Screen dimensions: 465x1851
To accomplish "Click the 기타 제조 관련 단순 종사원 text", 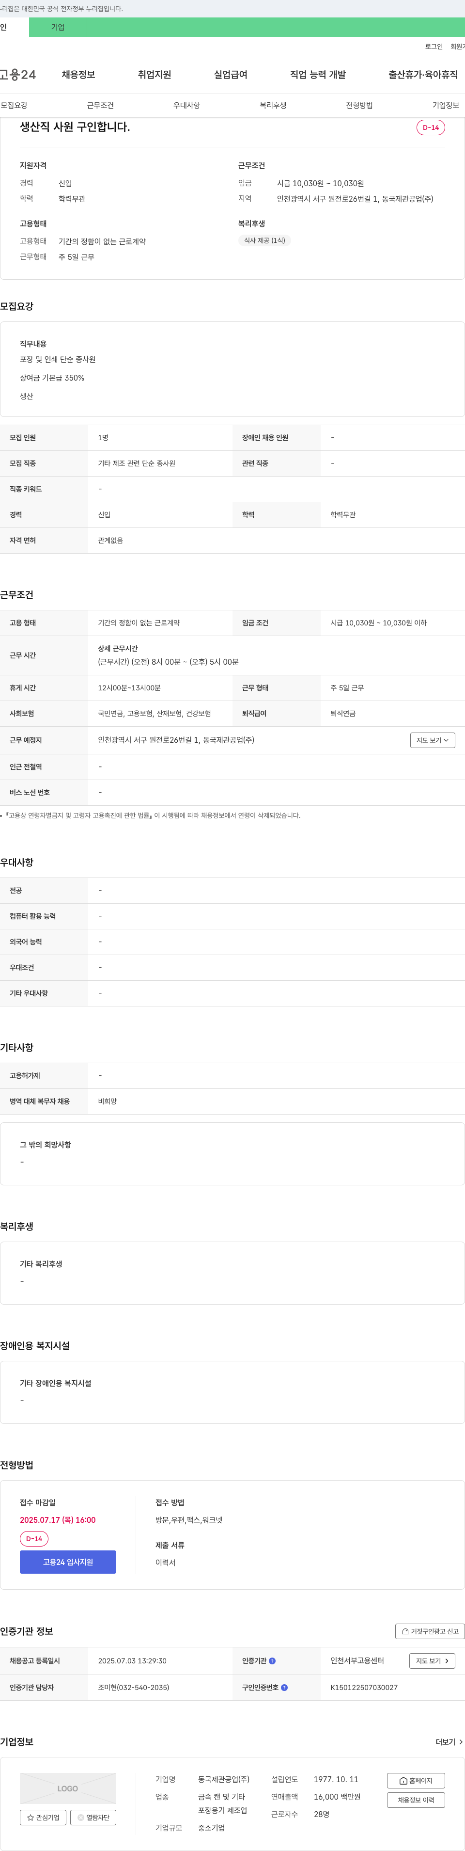I will coord(136,463).
